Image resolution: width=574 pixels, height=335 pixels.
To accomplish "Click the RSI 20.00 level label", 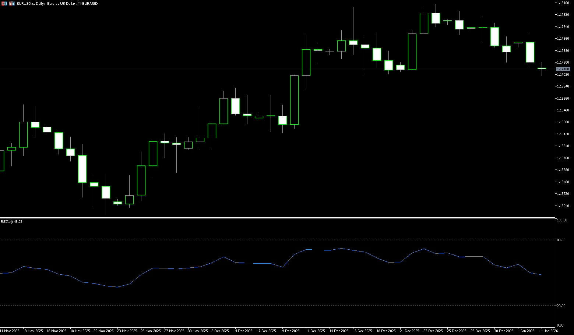I will pyautogui.click(x=561, y=306).
